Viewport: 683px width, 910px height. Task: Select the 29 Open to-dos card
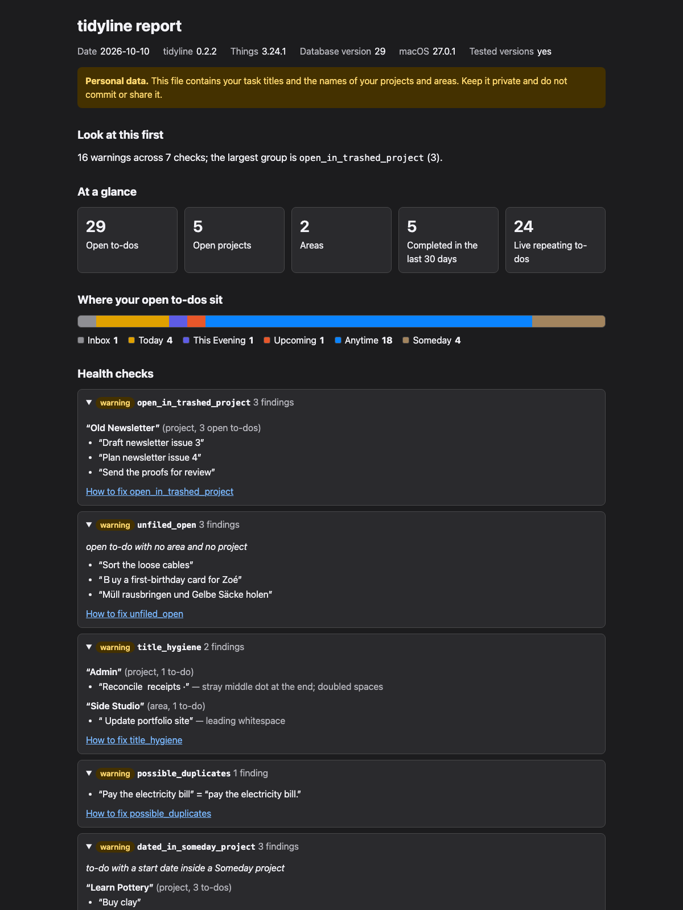[127, 240]
